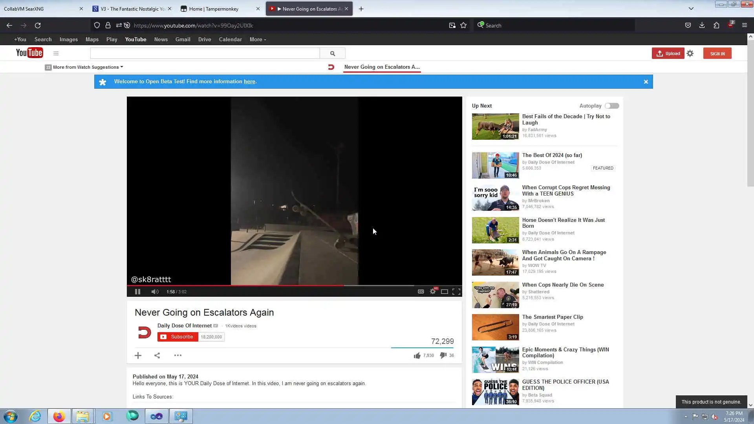This screenshot has width=754, height=424.
Task: Toggle closed captions CC button
Action: pos(421,291)
